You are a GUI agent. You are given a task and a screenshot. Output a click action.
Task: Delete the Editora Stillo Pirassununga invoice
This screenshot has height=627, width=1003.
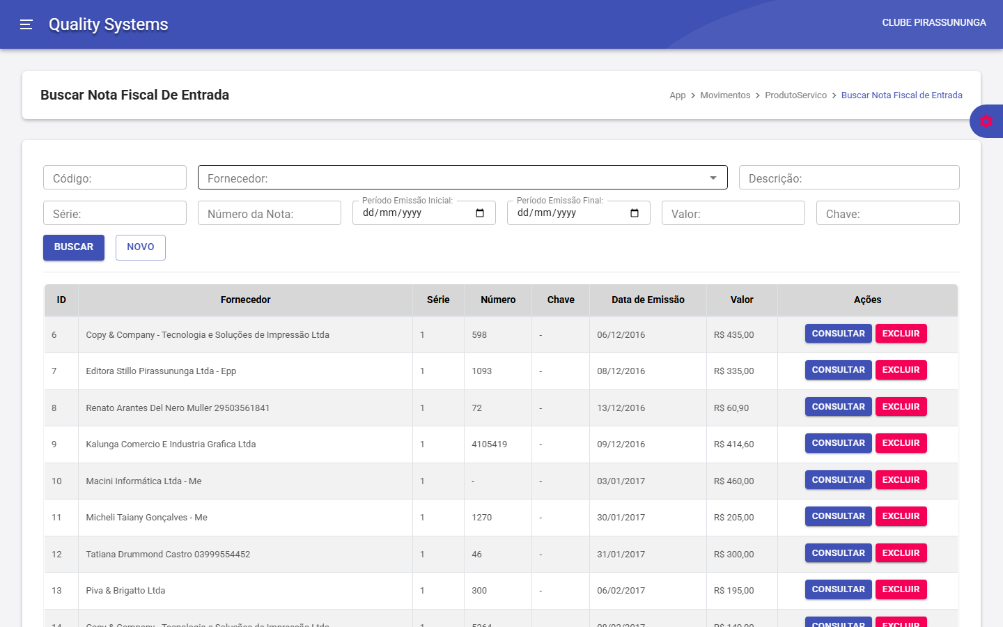click(x=901, y=370)
